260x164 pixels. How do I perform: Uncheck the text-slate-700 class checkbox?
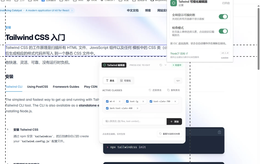coord(151,101)
